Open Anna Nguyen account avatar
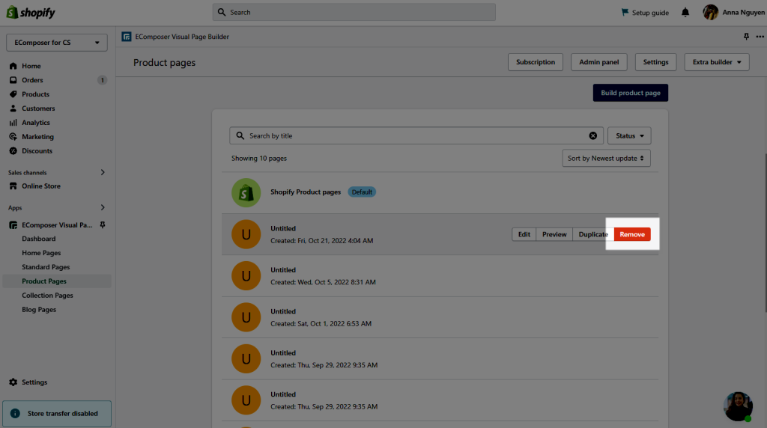The image size is (767, 428). pyautogui.click(x=710, y=12)
